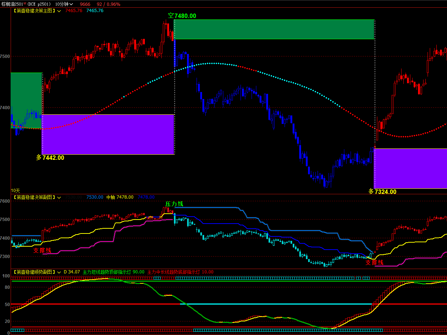Click the green 压力线 label
The image size is (447, 335).
coord(174,204)
